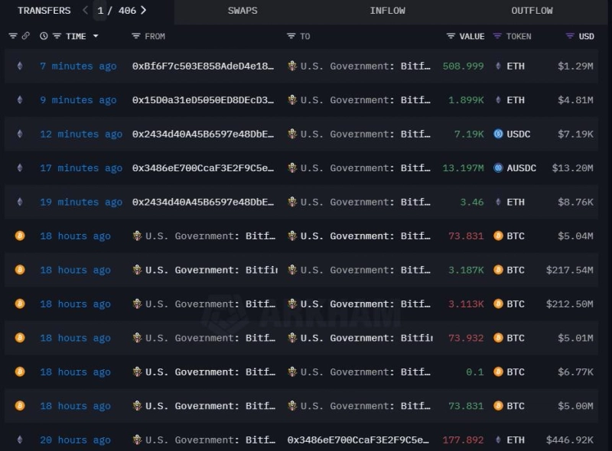Click sender address 0x15D0a31eD5050ED8DEcD3
612x451 pixels.
pos(203,100)
